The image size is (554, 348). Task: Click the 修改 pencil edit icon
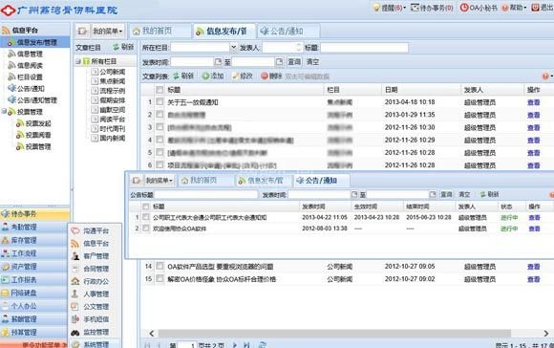(235, 76)
